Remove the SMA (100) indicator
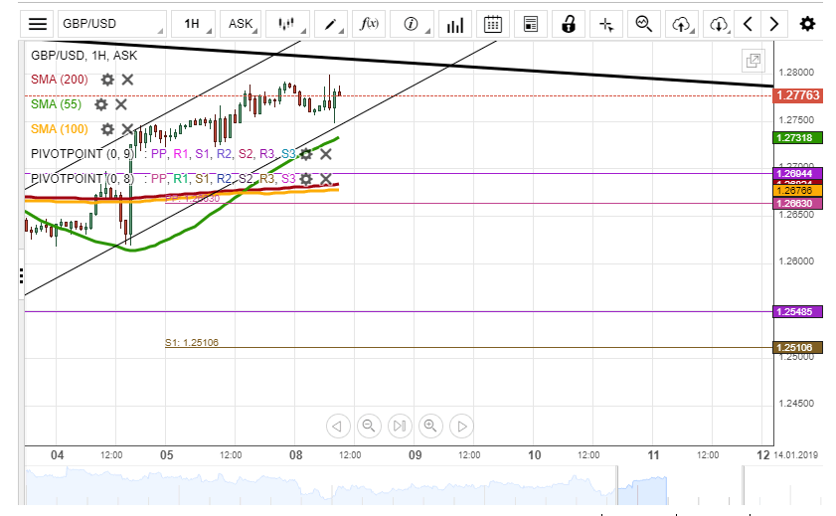The width and height of the screenshot is (836, 516). click(127, 129)
